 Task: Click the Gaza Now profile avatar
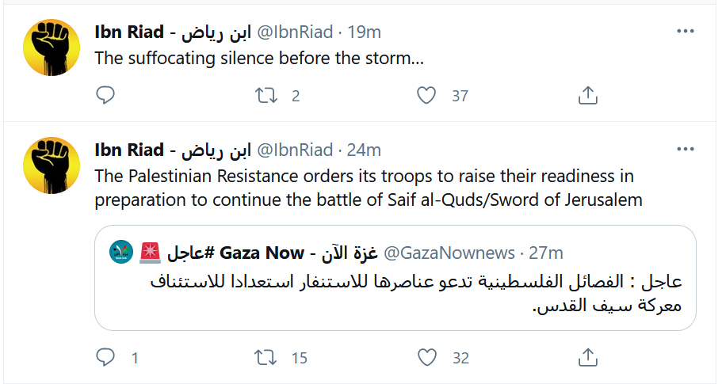coord(120,252)
